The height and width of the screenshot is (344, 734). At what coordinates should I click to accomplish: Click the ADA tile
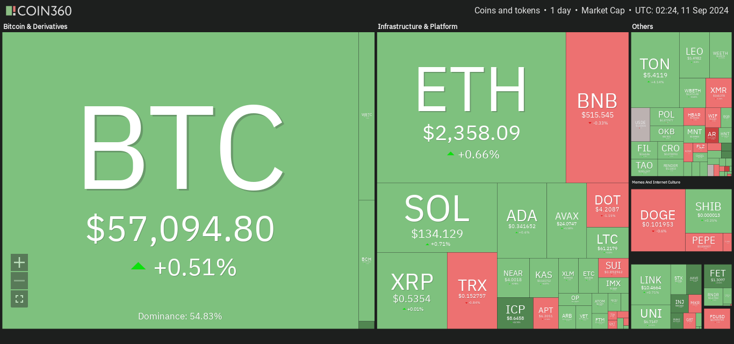coord(522,221)
